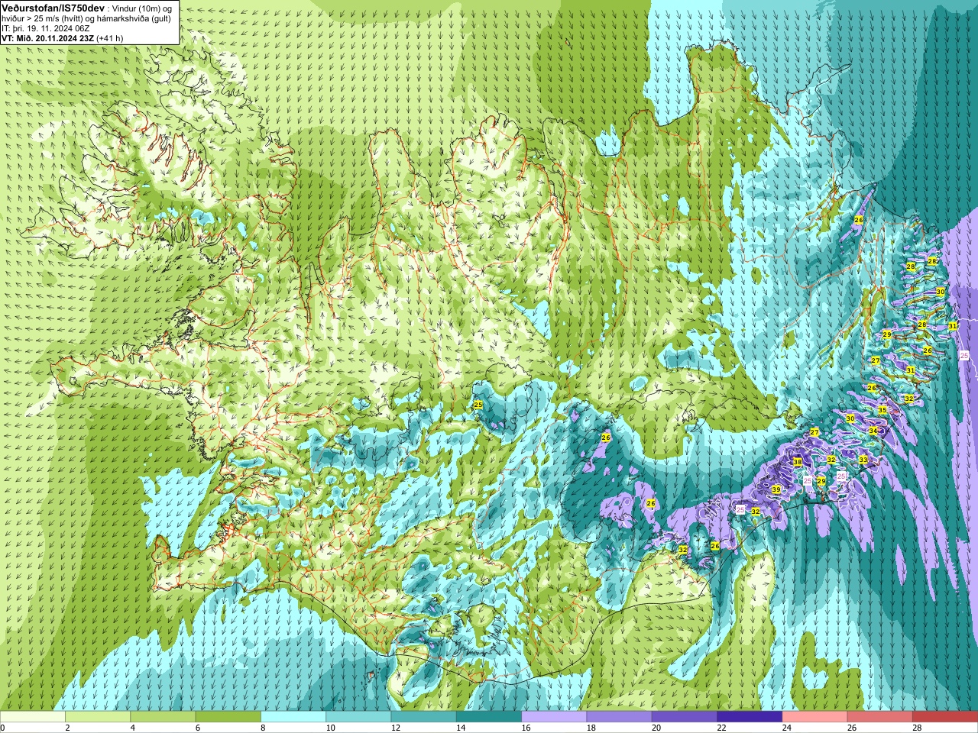This screenshot has width=978, height=733.
Task: Select the pale yellow 0–2 legend swatch
Action: click(32, 717)
